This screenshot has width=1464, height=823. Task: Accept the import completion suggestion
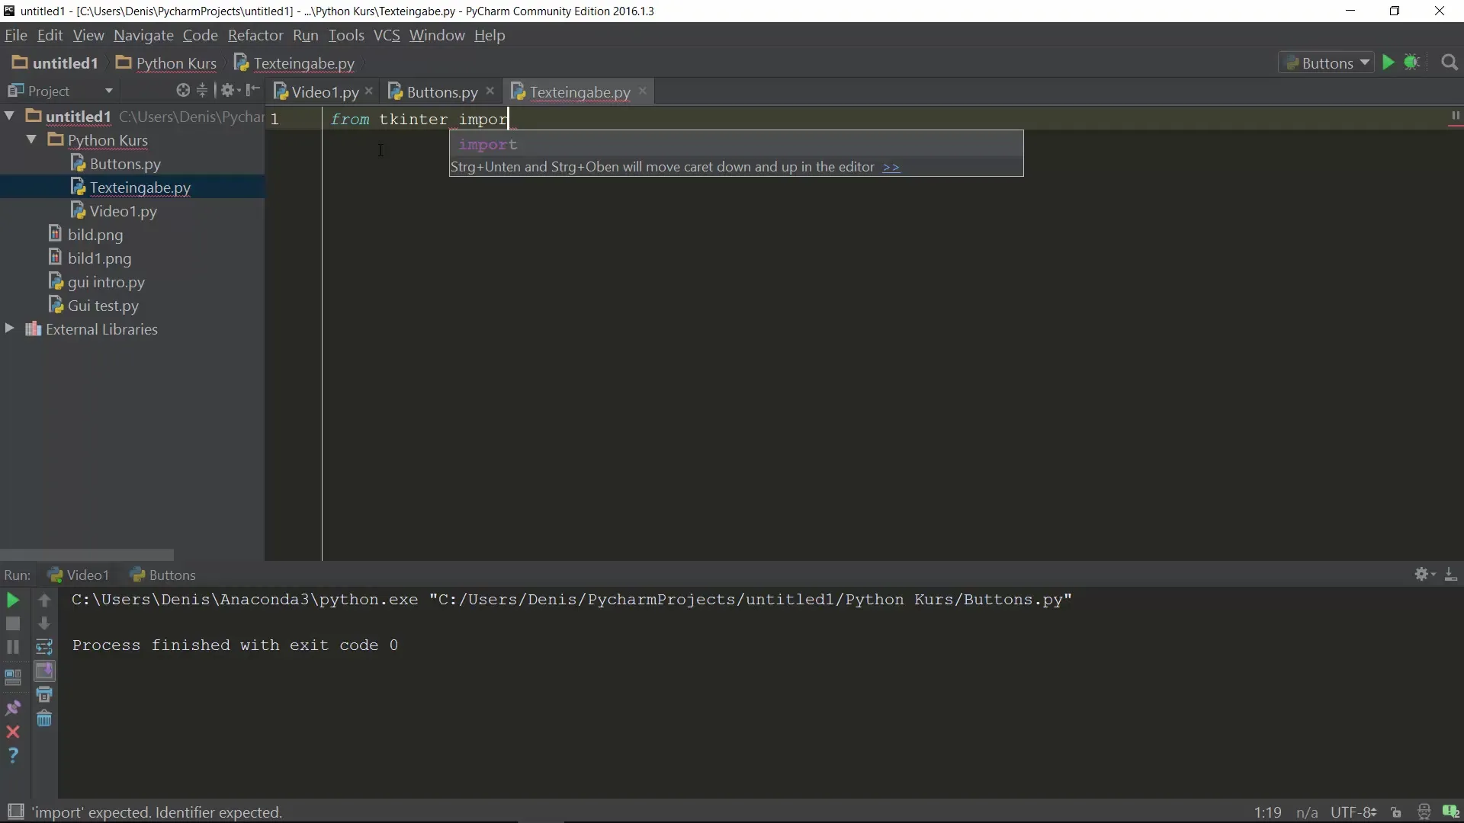tap(736, 144)
